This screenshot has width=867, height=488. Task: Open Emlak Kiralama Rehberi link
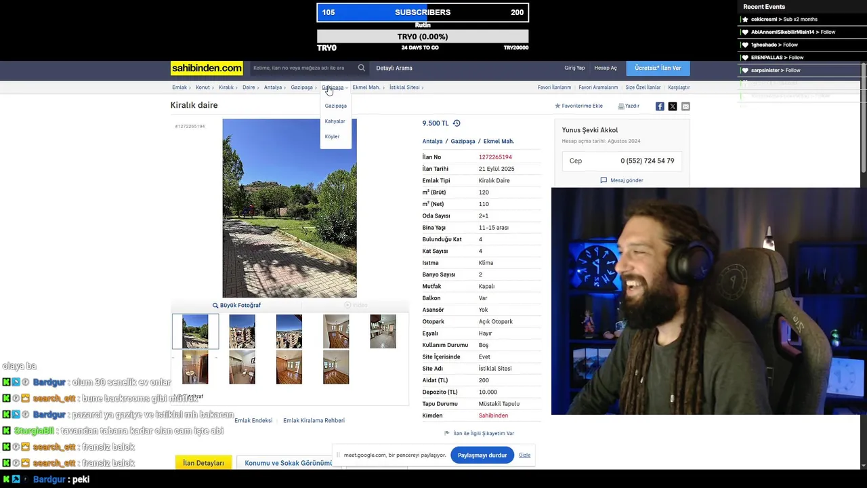tap(314, 421)
